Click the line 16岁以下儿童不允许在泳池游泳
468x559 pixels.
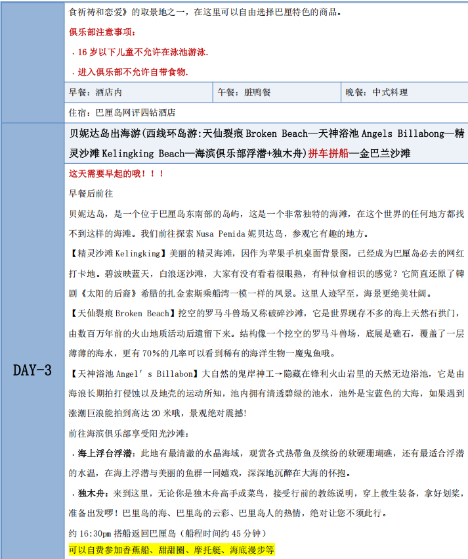140,52
